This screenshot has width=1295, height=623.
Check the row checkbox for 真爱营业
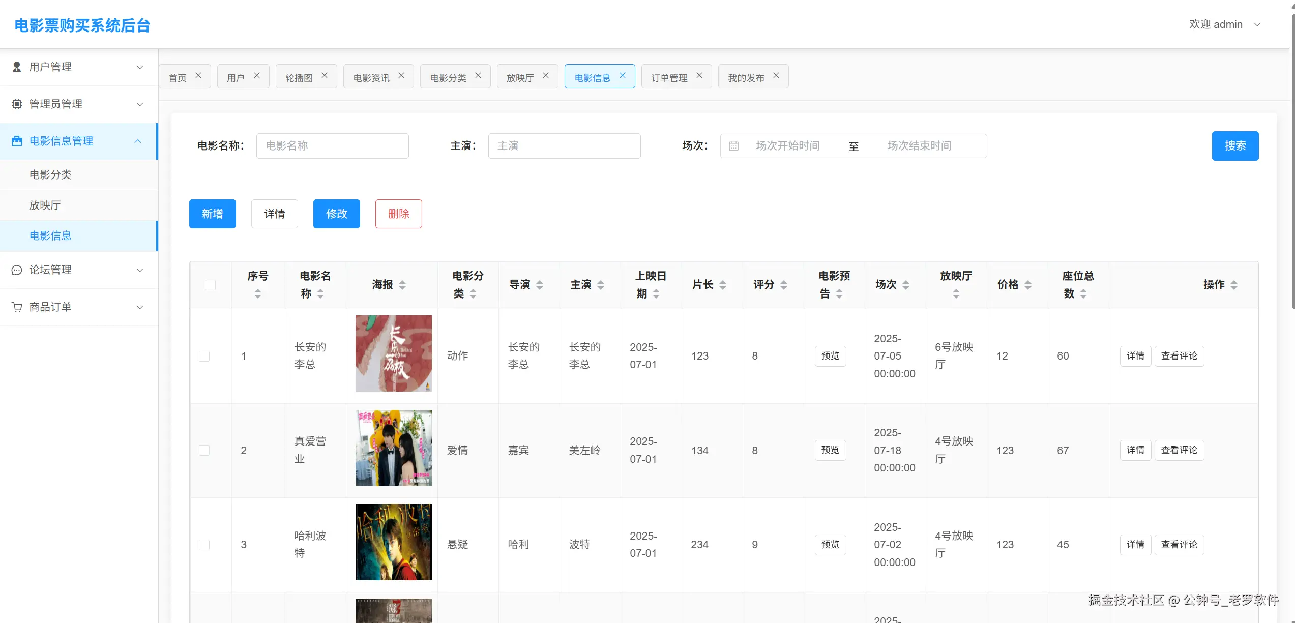tap(204, 451)
